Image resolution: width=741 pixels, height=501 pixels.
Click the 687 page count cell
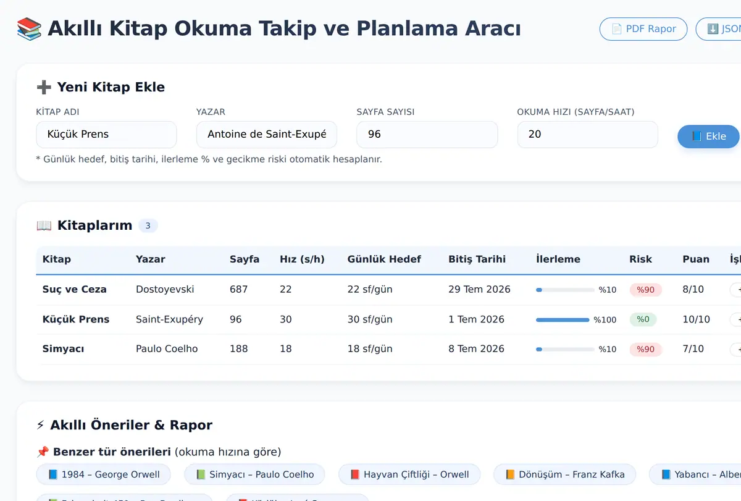point(239,289)
